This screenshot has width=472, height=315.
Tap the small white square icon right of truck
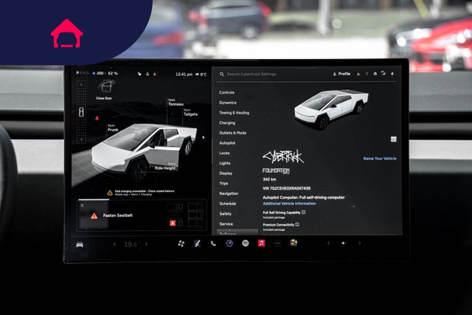click(x=393, y=139)
